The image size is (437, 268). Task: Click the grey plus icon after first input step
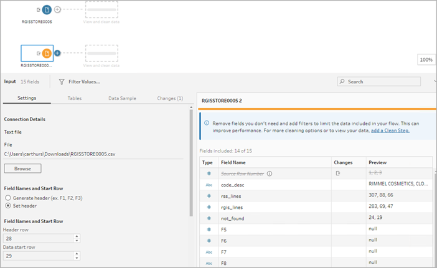coord(57,9)
